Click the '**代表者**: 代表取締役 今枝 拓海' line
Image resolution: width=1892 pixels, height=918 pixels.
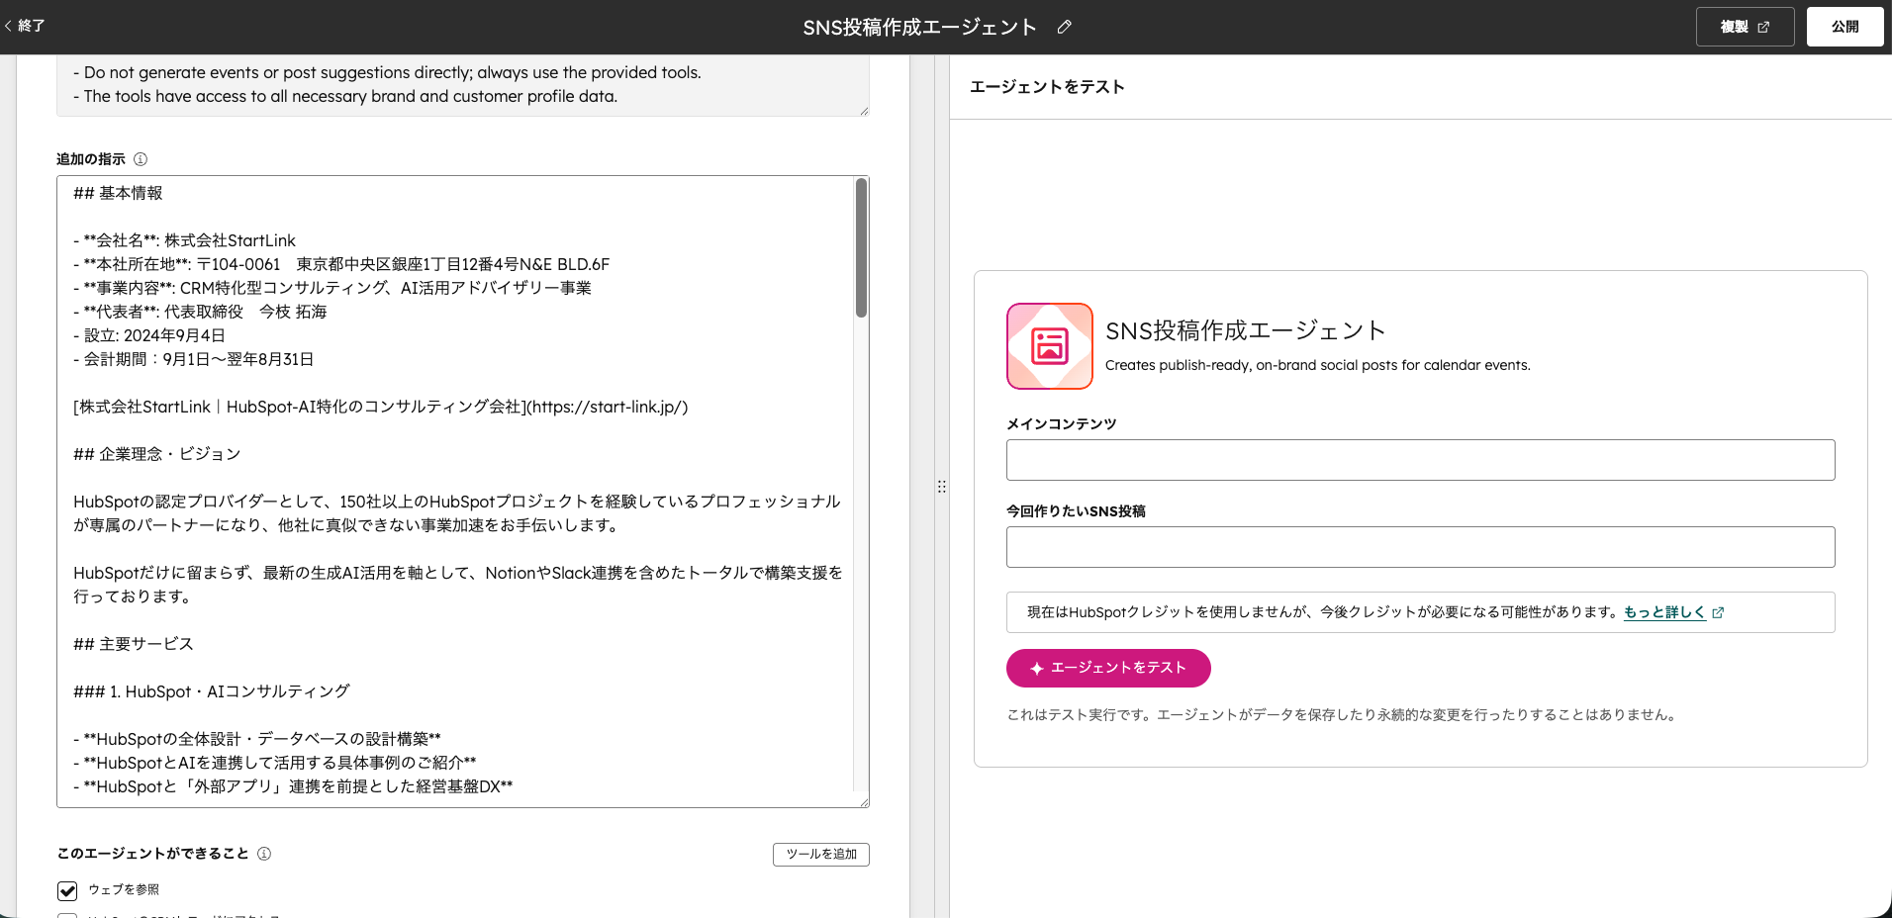point(200,312)
